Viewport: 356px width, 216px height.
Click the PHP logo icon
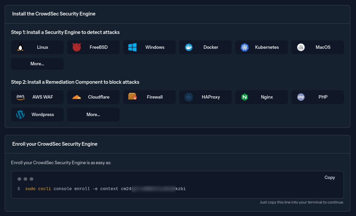301,97
